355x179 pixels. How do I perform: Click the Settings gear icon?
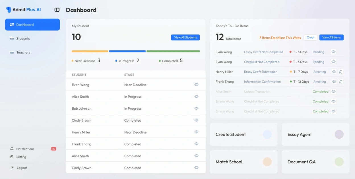[12, 157]
